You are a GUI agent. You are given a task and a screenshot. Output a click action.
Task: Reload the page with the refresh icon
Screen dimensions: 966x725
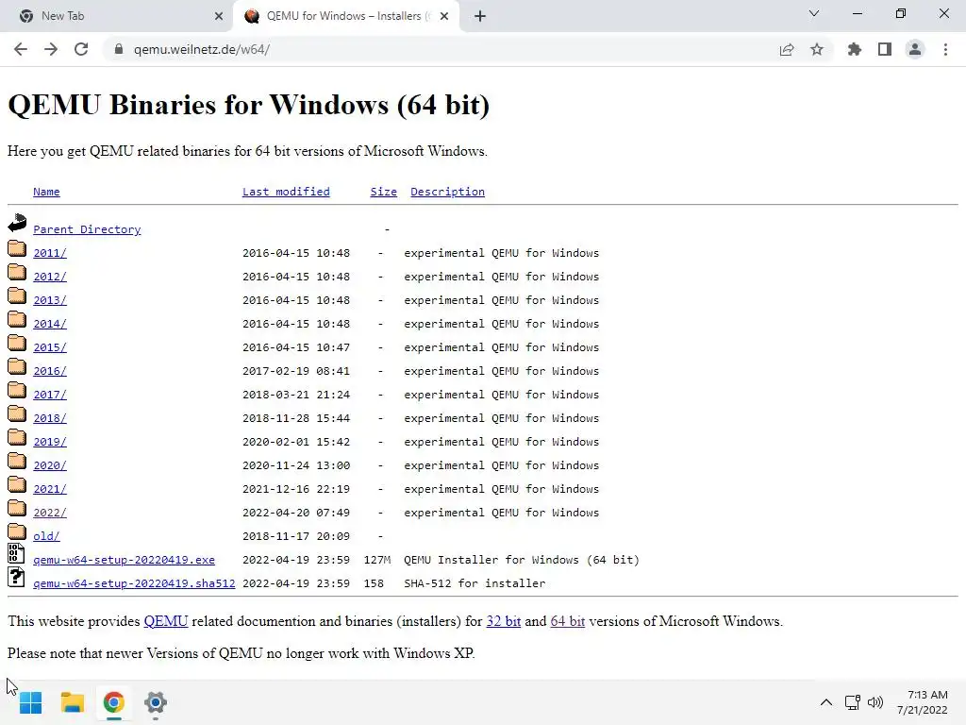(x=81, y=49)
